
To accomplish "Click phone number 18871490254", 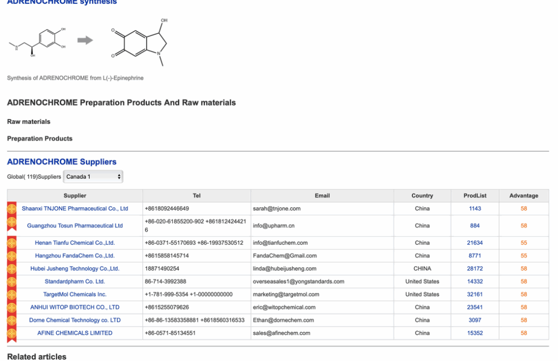I will point(162,268).
